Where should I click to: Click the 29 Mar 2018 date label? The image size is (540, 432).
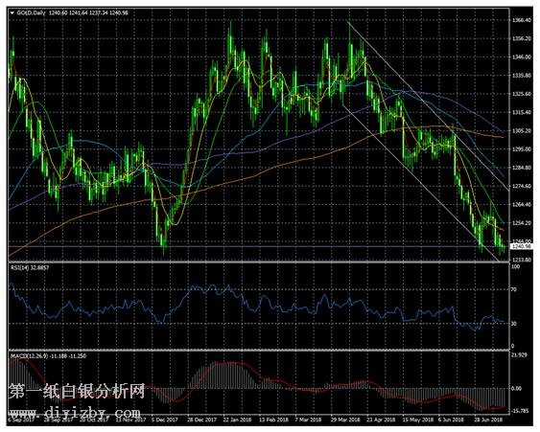tap(345, 420)
